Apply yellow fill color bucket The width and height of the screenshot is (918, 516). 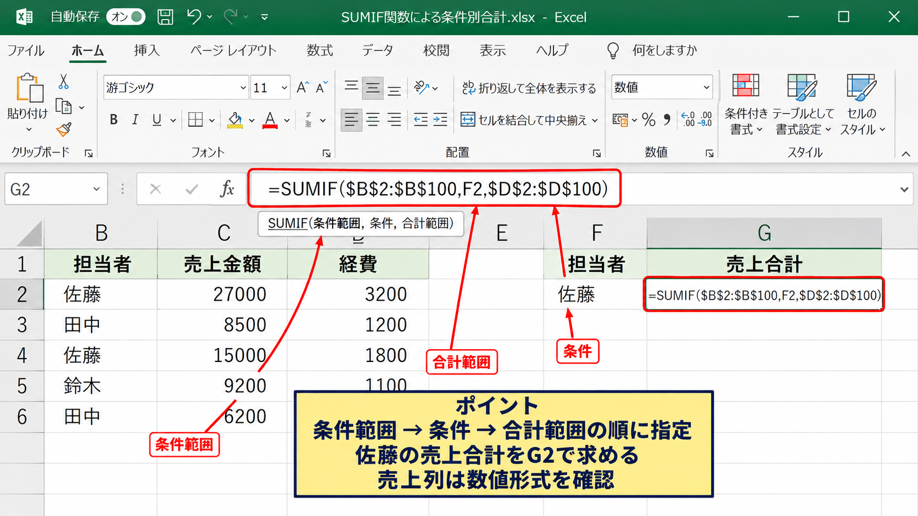pyautogui.click(x=235, y=120)
